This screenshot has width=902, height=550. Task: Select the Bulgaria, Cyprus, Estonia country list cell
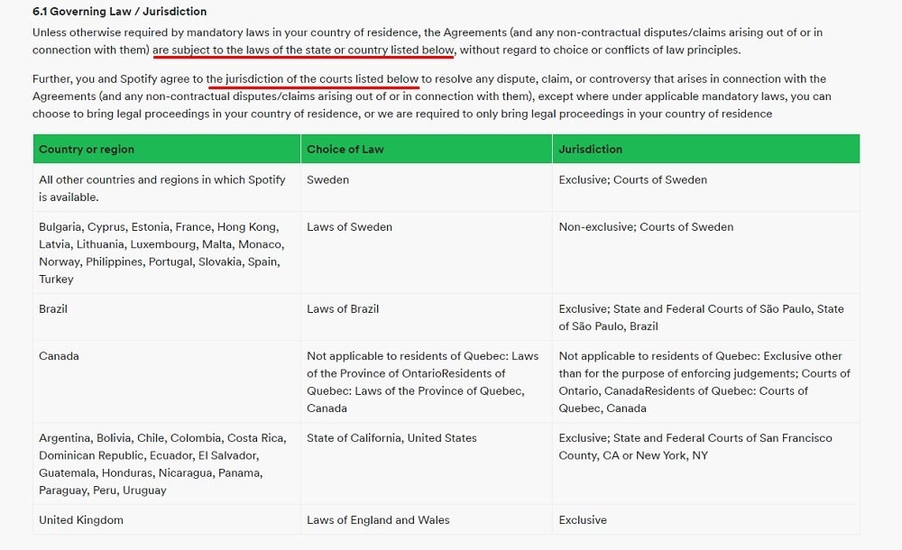pos(167,252)
